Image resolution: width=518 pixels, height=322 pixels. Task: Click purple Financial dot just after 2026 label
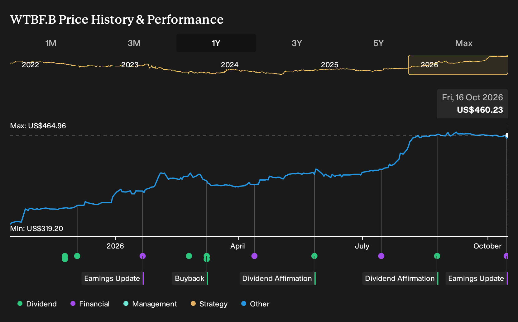142,256
